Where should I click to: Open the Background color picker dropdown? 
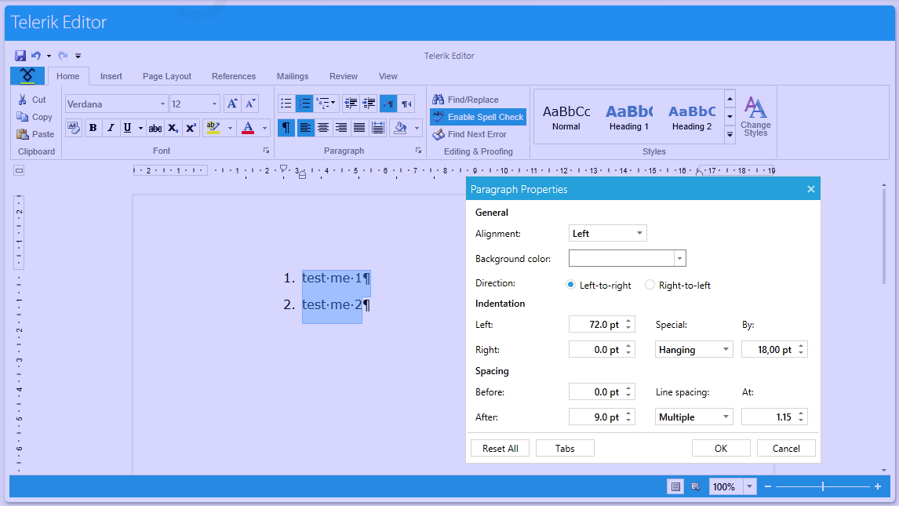[679, 258]
